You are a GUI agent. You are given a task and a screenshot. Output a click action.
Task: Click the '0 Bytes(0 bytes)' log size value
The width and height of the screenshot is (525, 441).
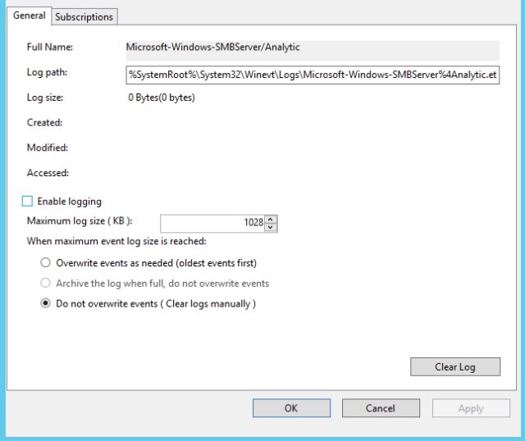tap(162, 98)
